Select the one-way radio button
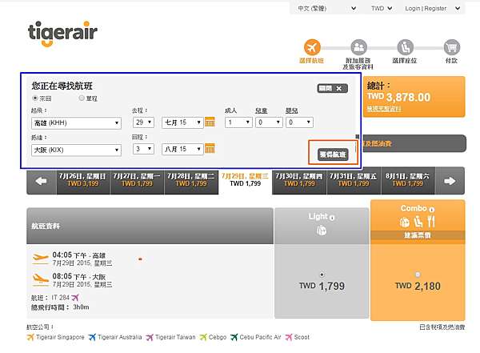This screenshot has height=353, width=480. pos(82,98)
